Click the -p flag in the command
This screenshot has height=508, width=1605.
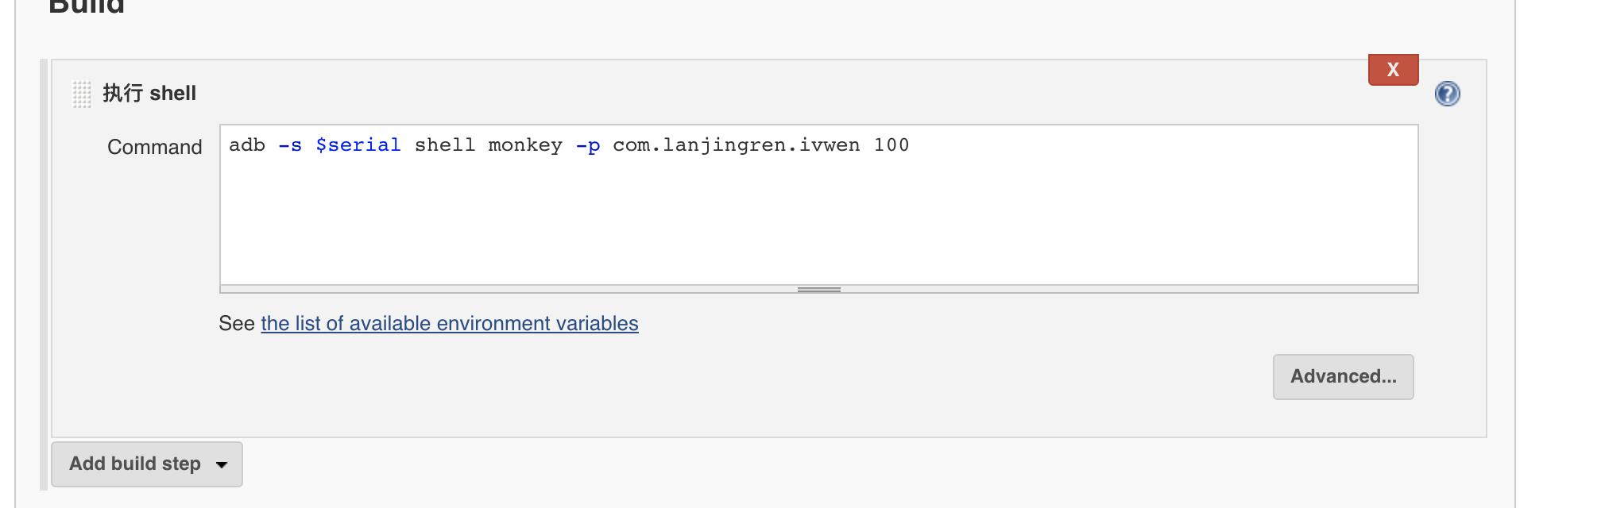point(588,146)
